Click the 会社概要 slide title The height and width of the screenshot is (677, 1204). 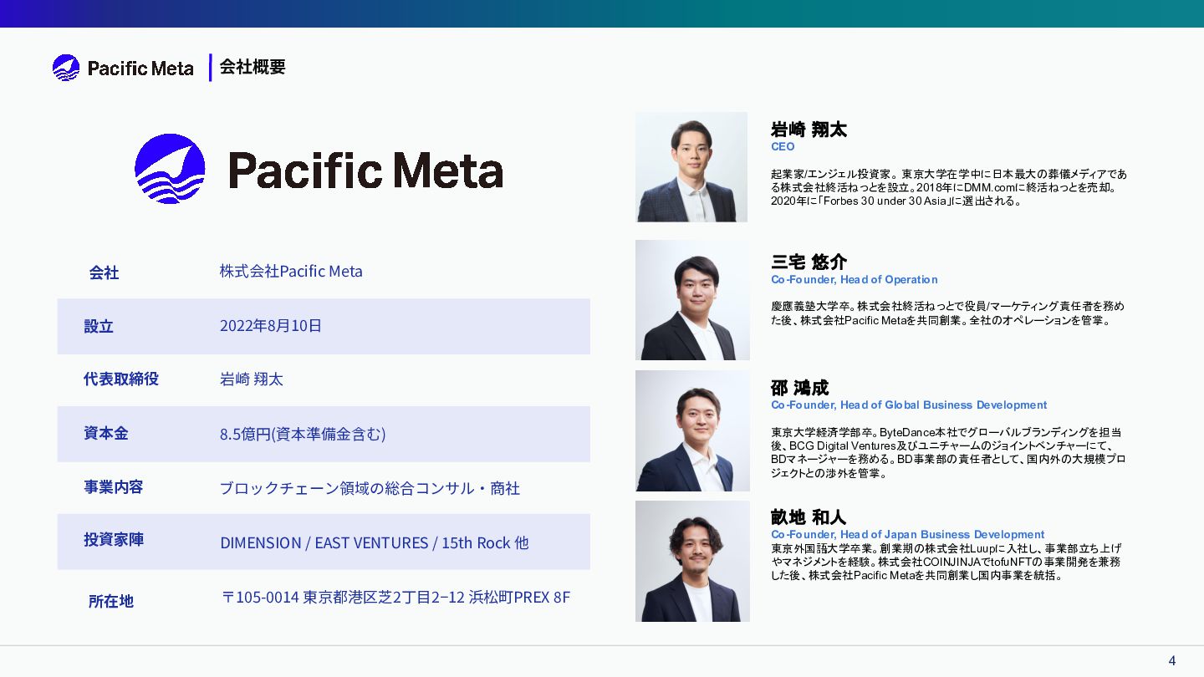point(253,67)
